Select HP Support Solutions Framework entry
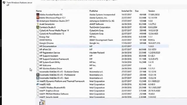Viewport: 187px width, 105px height. click(54, 59)
